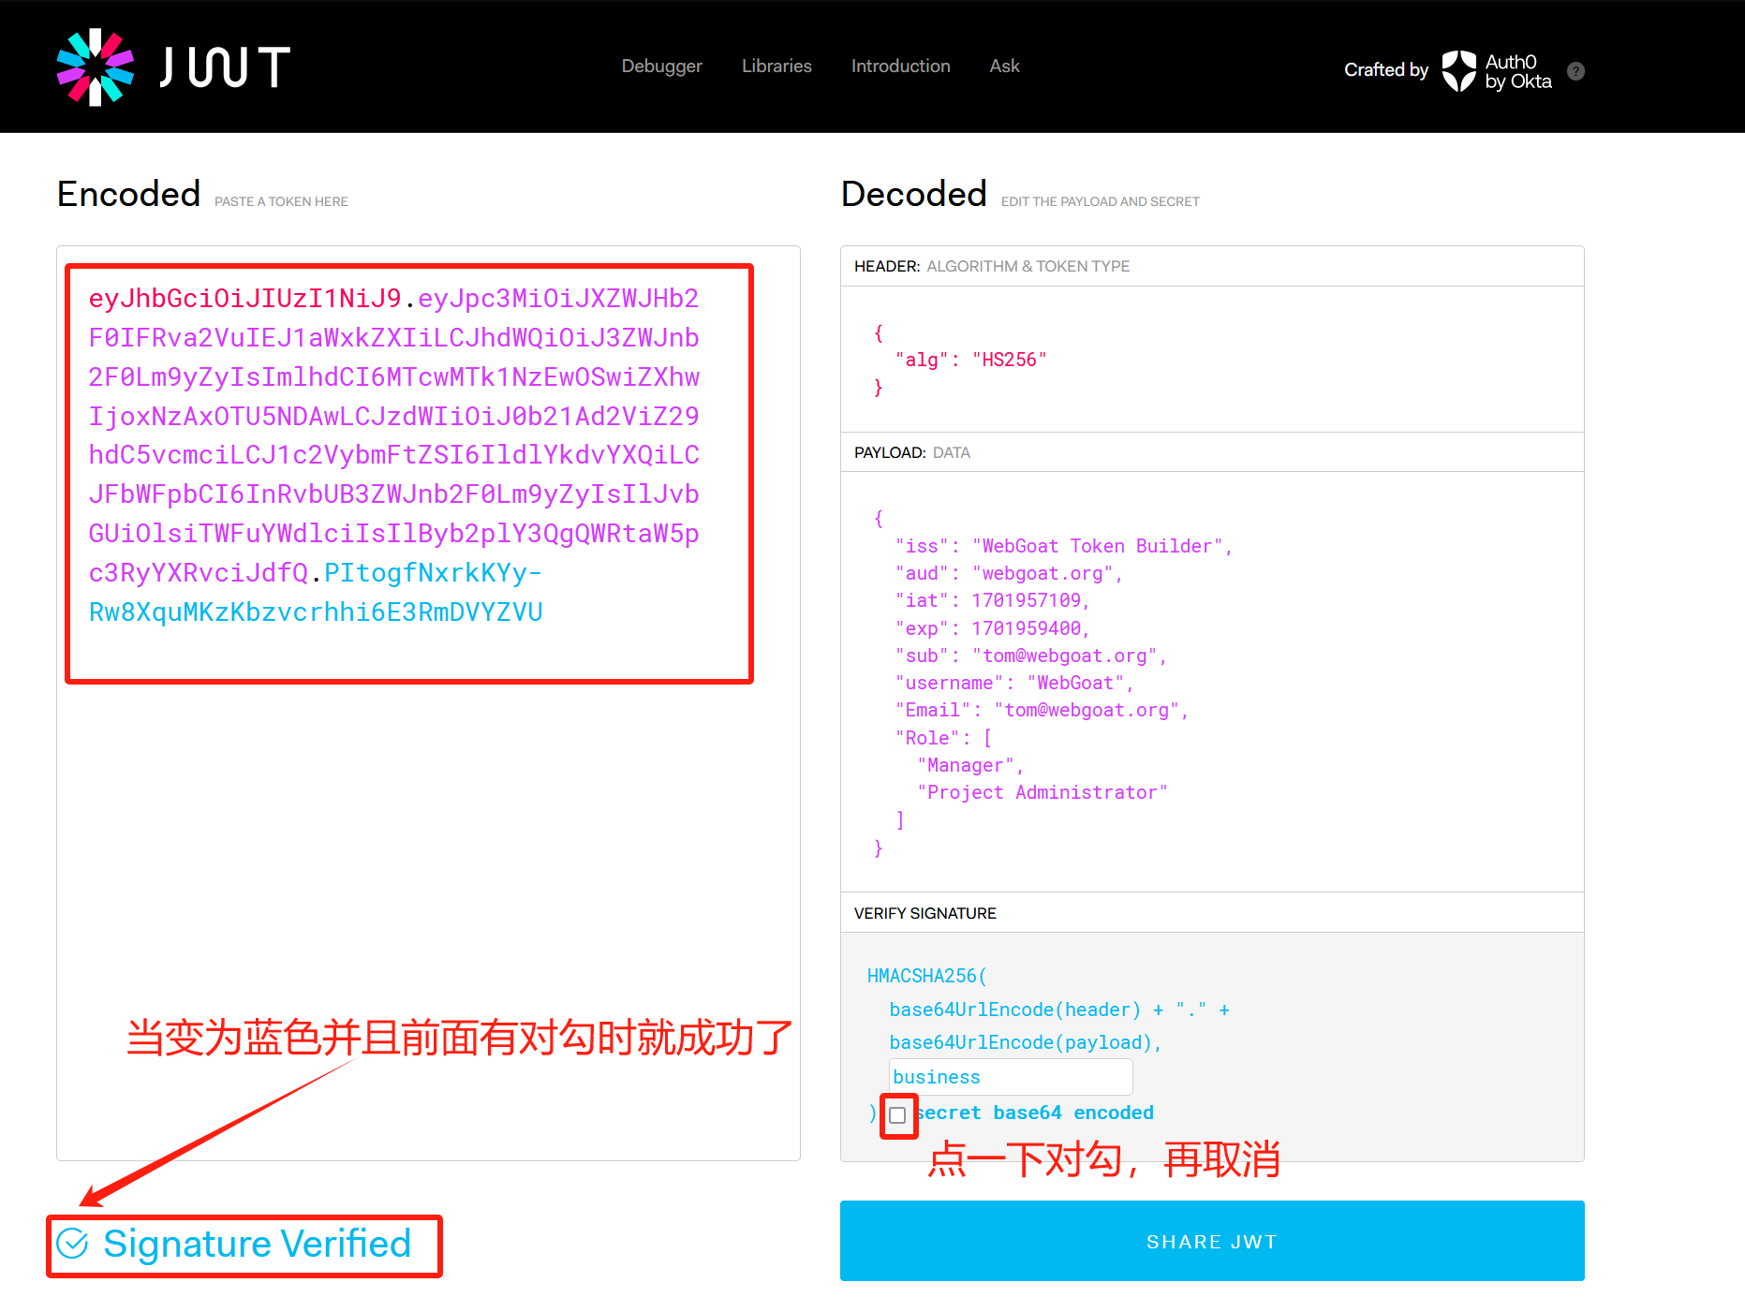1745x1312 pixels.
Task: Click the "Role": [ payload line
Action: [943, 738]
